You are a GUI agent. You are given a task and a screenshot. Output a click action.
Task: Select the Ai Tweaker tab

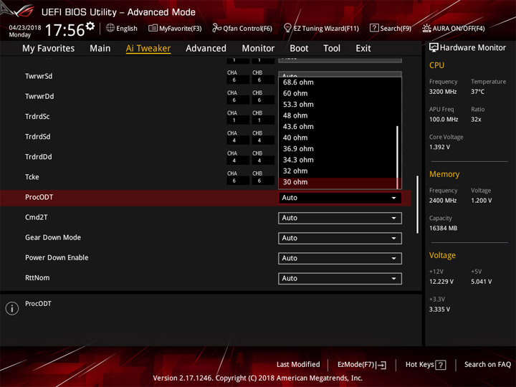148,49
